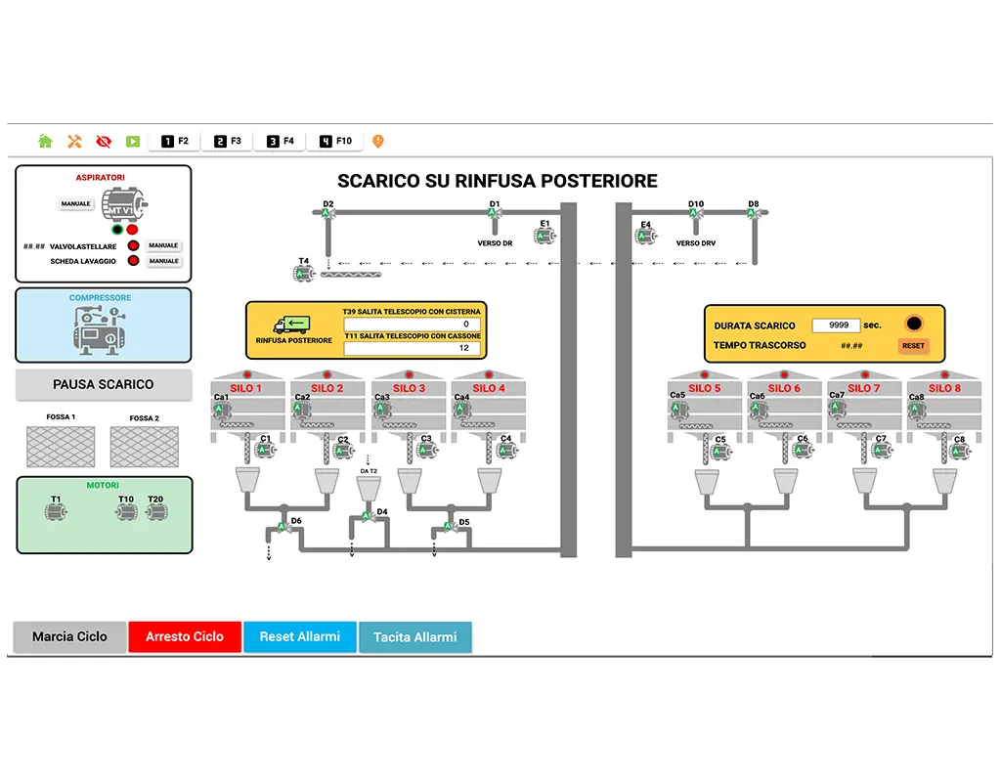Viewport: 1001px width, 782px height.
Task: Click the E1 motor icon
Action: click(544, 237)
